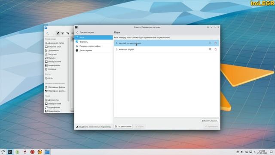Open the Проверка орфографии settings page

[x=94, y=46]
